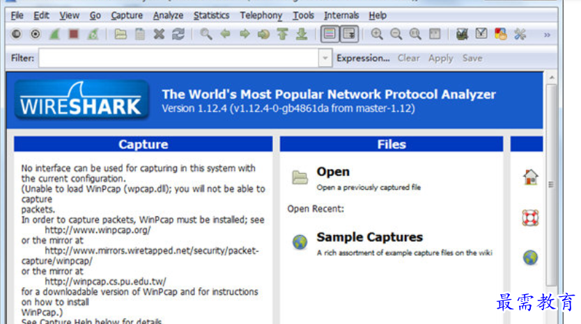Find a packet (magnifier icon)
581x324 pixels.
tap(206, 34)
